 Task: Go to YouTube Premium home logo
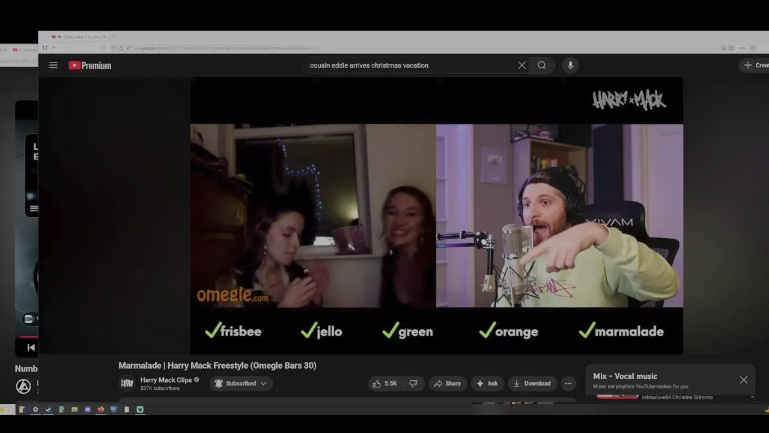click(x=90, y=65)
